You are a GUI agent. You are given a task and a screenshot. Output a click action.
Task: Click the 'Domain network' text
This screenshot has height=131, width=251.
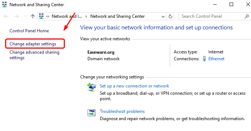point(103,59)
